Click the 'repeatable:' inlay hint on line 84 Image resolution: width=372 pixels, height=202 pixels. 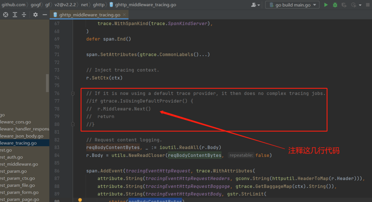pyautogui.click(x=241, y=155)
